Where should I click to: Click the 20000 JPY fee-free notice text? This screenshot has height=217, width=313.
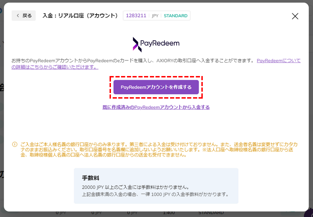tap(136, 187)
